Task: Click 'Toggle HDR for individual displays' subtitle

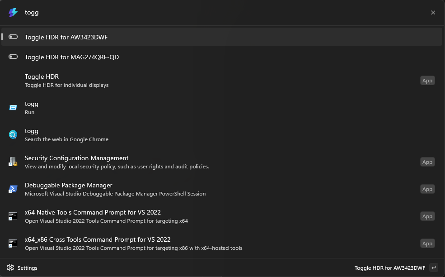Action: tap(67, 85)
